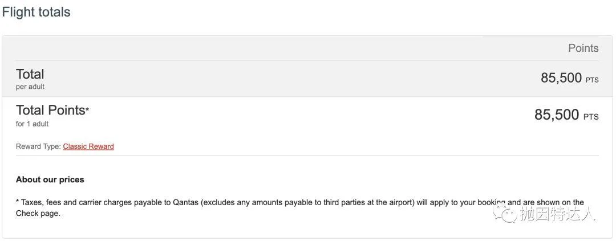Click the per adult subtext

pyautogui.click(x=30, y=87)
